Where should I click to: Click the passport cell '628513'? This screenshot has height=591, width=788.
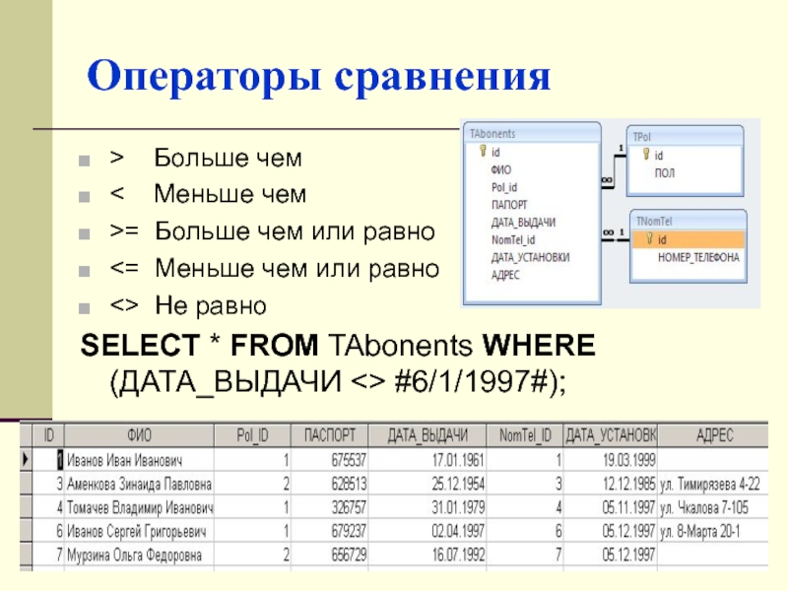[x=330, y=484]
